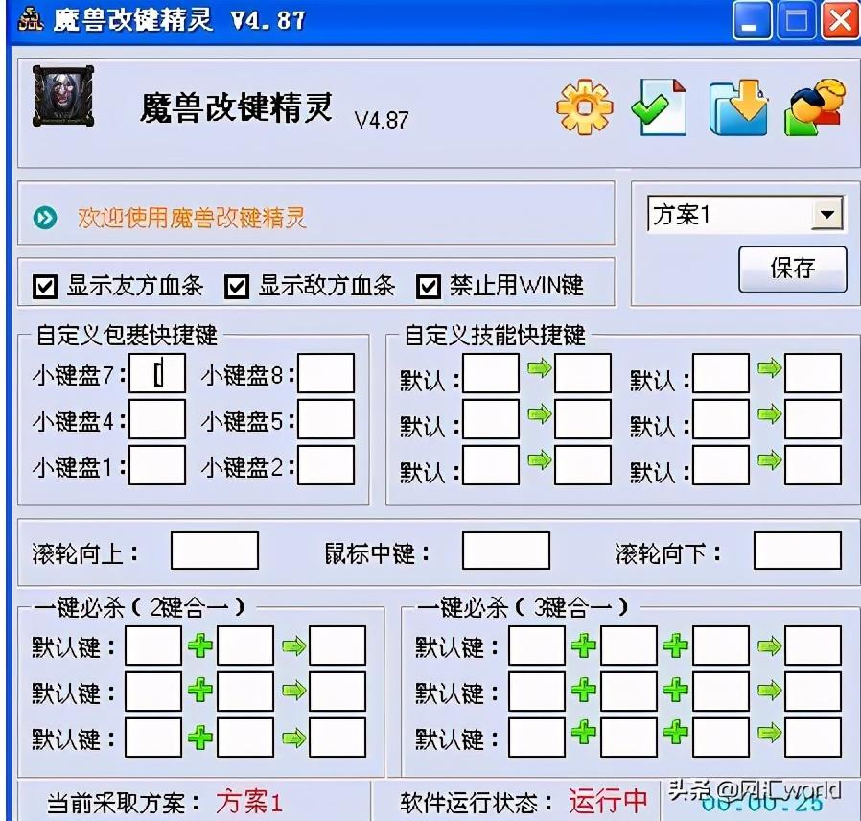Open settings via the orange gear icon
This screenshot has height=821, width=861.
(584, 106)
